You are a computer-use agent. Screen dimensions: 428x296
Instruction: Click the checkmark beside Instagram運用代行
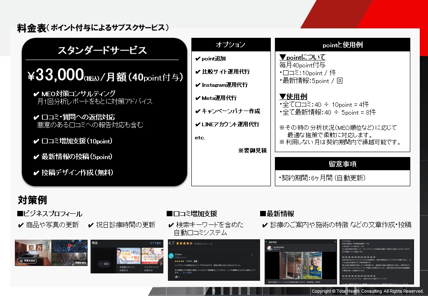coord(198,85)
